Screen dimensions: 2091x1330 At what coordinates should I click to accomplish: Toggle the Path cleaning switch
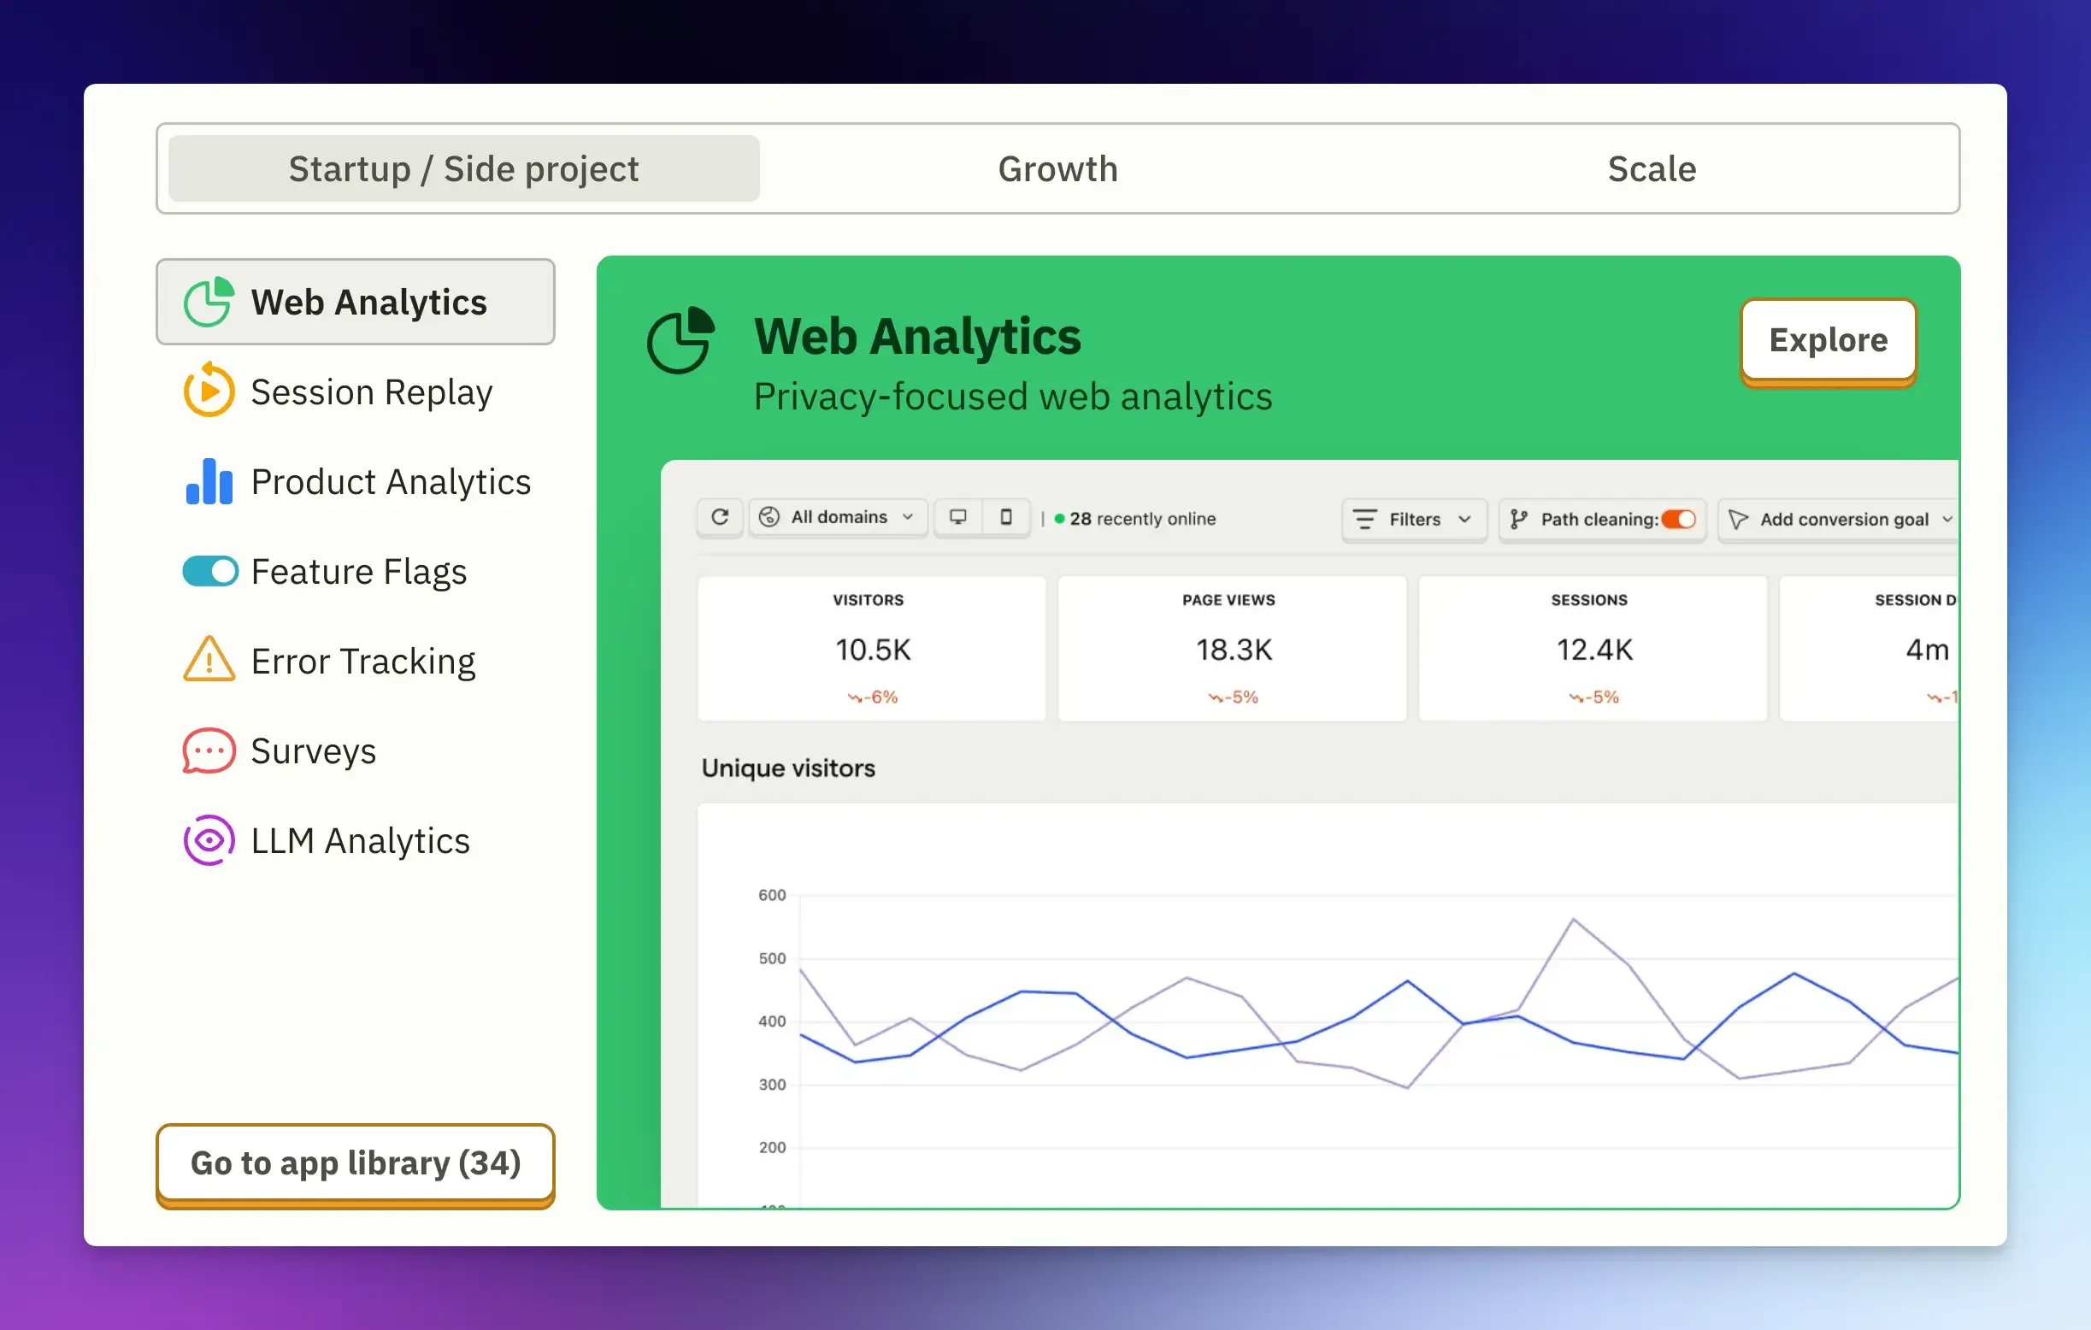(1677, 519)
